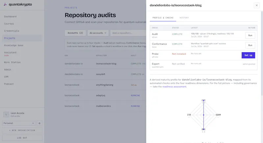Select the malbecandco repository row
The height and width of the screenshot is (143, 263).
(105, 106)
